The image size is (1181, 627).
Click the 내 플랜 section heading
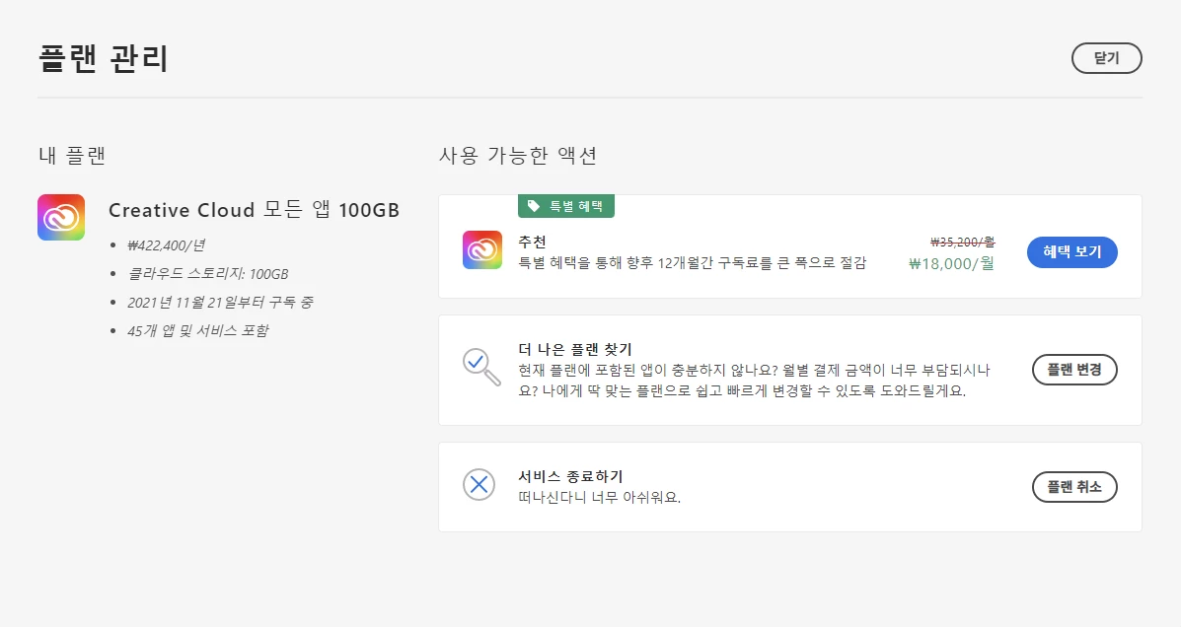[72, 156]
